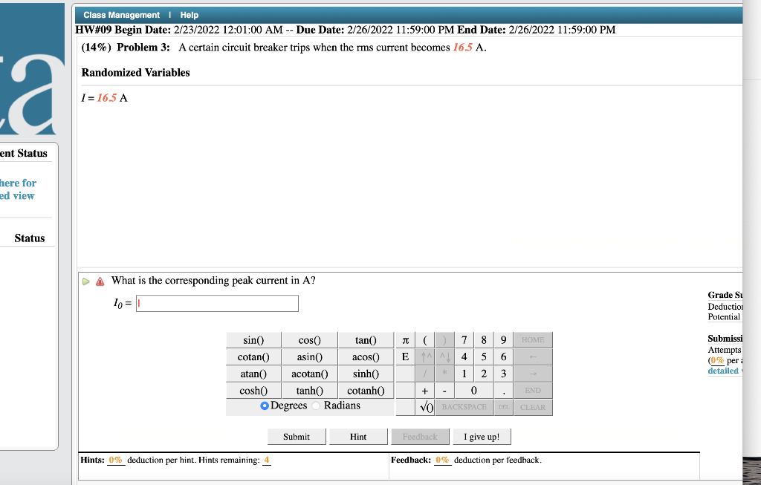Insert the scientific notation E key
This screenshot has width=761, height=485.
tap(404, 357)
